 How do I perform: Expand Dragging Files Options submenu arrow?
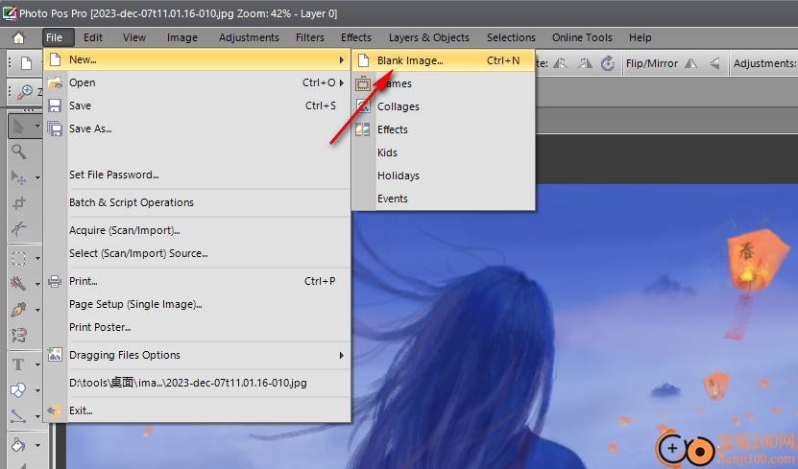[342, 355]
